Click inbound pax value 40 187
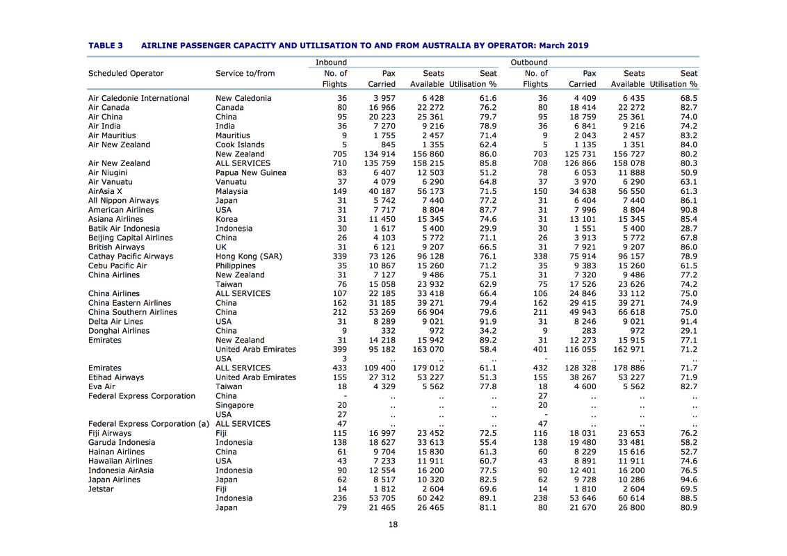The width and height of the screenshot is (787, 556). [x=382, y=191]
